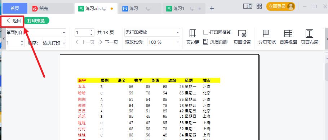Image resolution: width=328 pixels, height=140 pixels.
Task: Switch to the 首页 tab
Action: pos(15,8)
